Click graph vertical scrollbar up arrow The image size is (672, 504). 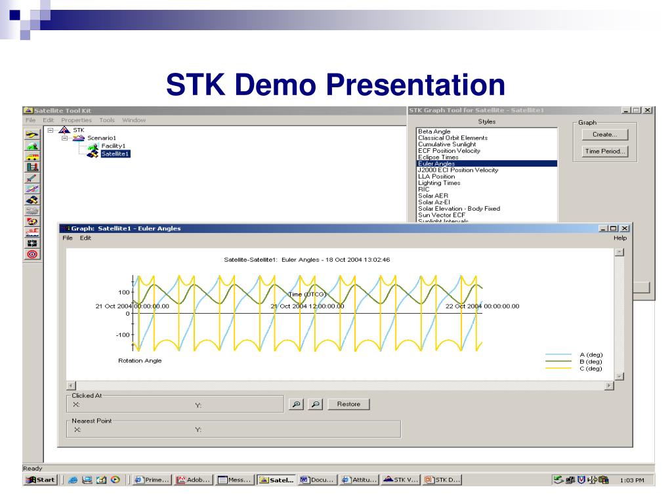tap(619, 253)
